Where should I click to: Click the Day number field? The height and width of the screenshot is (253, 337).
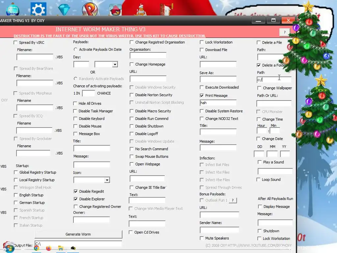(81, 64)
